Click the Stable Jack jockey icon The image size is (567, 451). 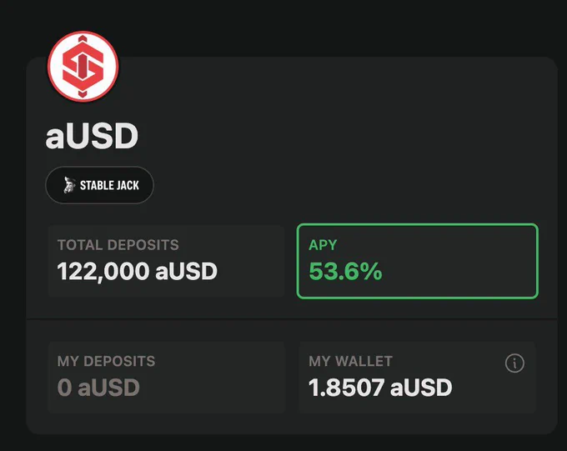click(x=69, y=185)
